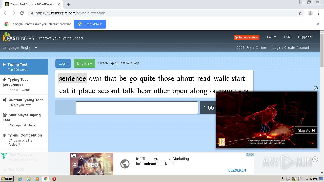Click the action center flag tray icon
Image resolution: width=324 pixels, height=182 pixels.
pyautogui.click(x=300, y=179)
